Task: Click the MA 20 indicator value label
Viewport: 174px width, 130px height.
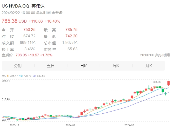Action: coord(39,76)
